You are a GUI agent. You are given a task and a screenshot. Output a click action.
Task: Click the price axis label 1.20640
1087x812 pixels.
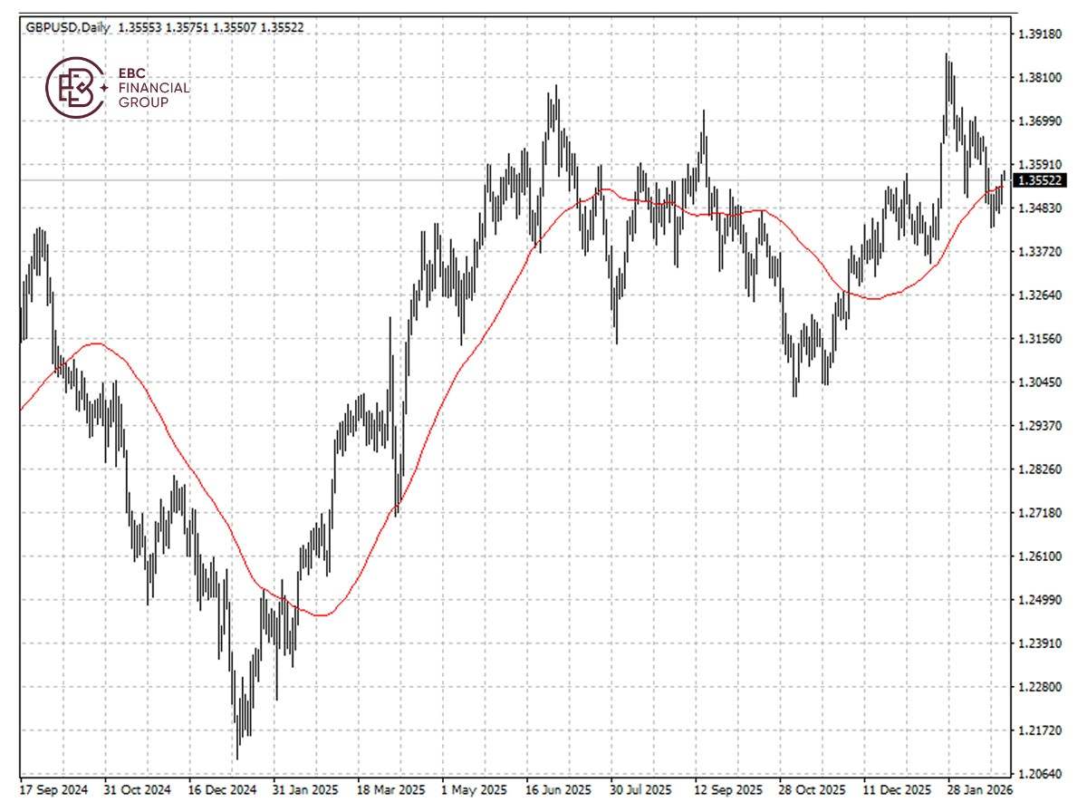click(x=1038, y=771)
